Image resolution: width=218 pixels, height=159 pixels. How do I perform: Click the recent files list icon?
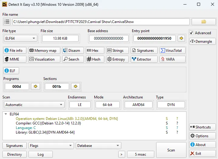[x=7, y=22]
